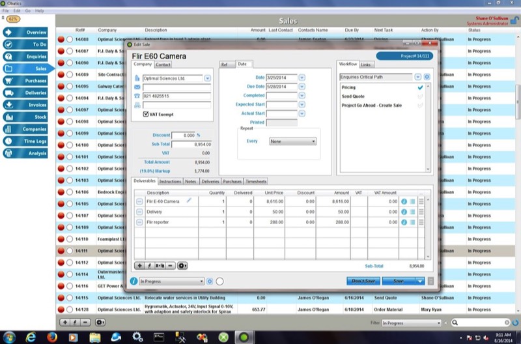Viewport: 521px width, 344px height.
Task: Click the Sales list vertical scrollbar
Action: (518, 173)
